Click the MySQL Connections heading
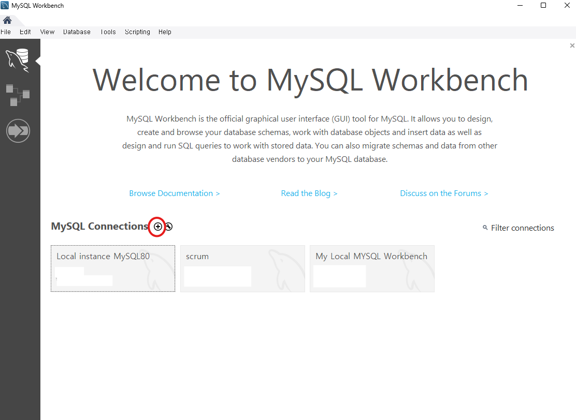This screenshot has width=576, height=420. point(99,227)
